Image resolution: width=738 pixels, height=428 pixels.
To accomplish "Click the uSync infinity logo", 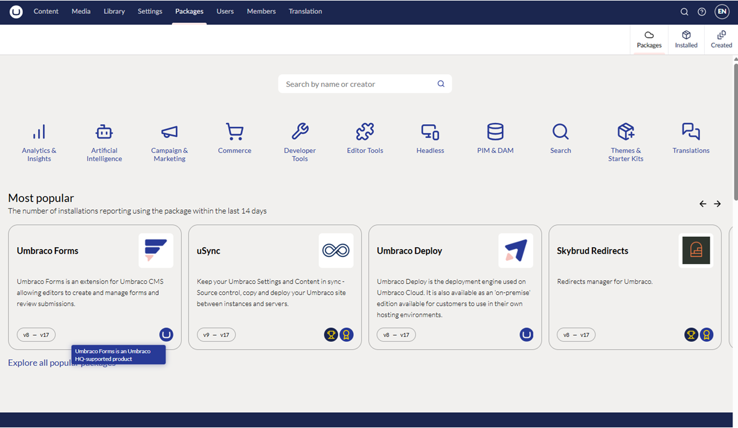I will [336, 251].
